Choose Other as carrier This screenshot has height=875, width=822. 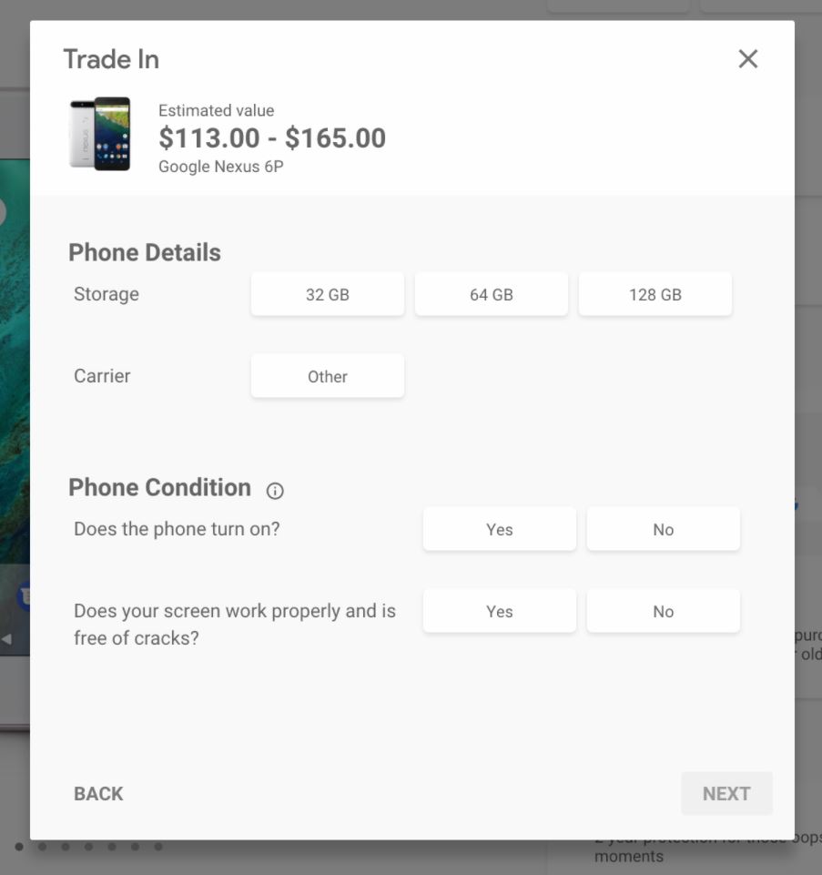pyautogui.click(x=328, y=376)
